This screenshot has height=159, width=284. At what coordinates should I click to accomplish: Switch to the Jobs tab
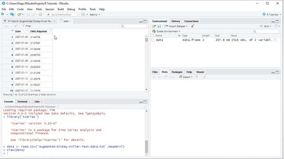point(37,102)
